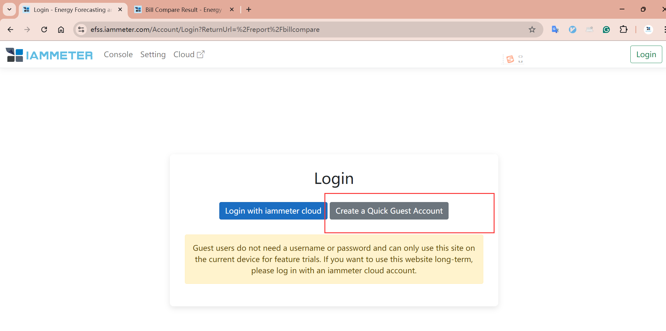Click the Login button in the header
Screen dimensions: 666x331
coord(646,54)
